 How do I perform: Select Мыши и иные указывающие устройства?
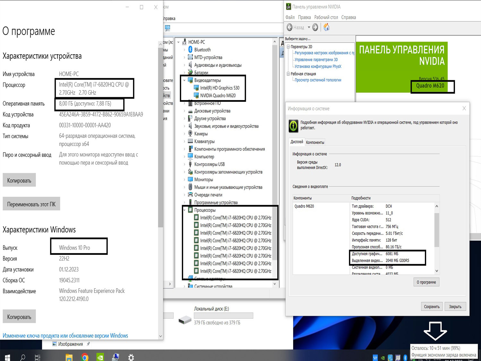pos(228,187)
